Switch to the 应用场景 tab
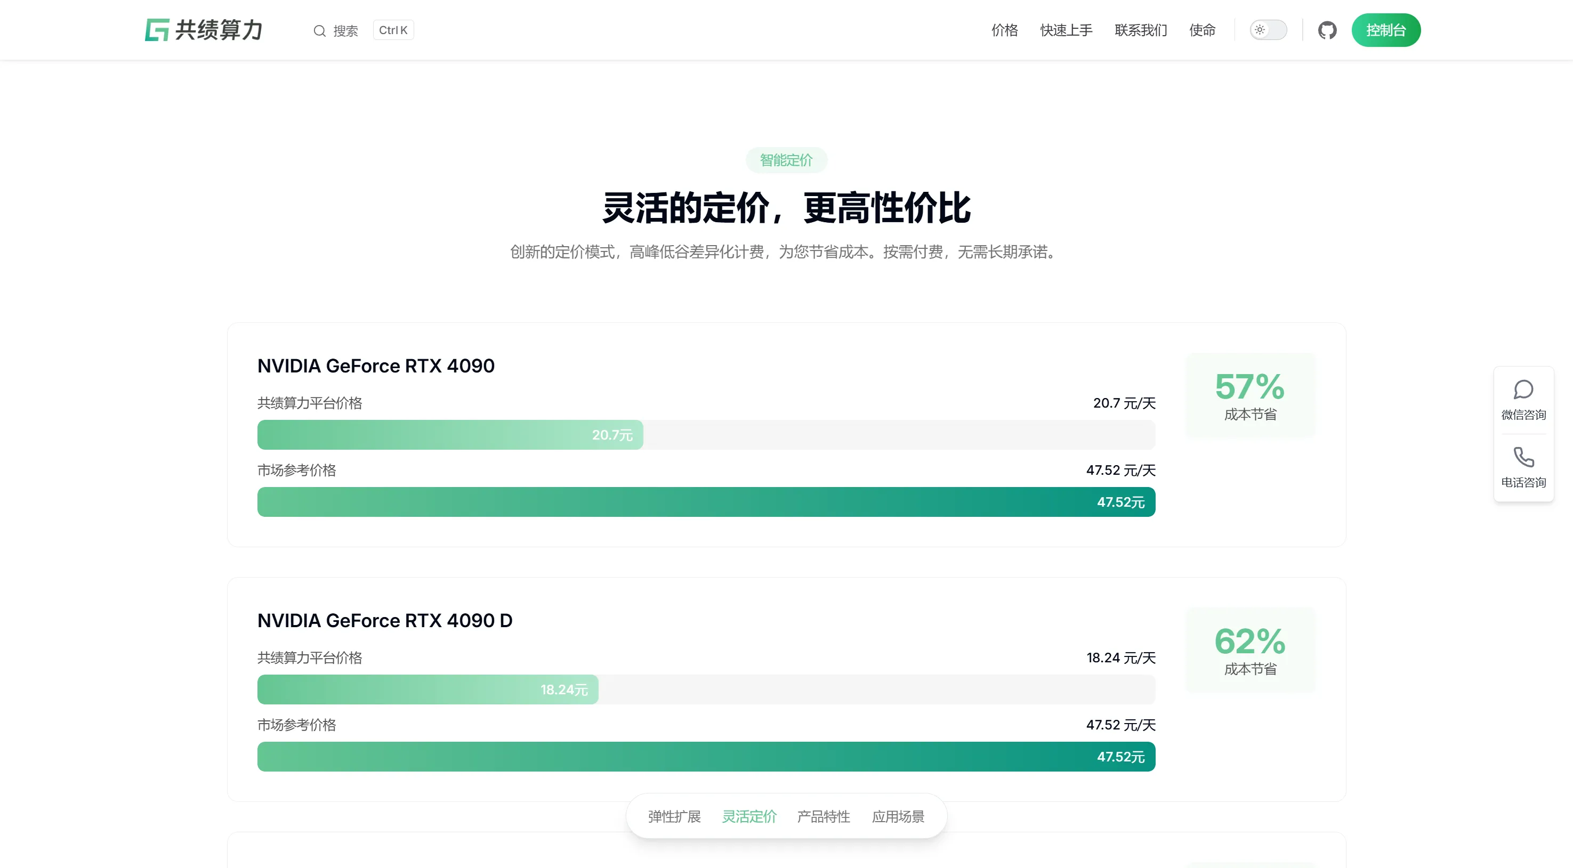Screen dimensions: 1573x868 (x=898, y=816)
